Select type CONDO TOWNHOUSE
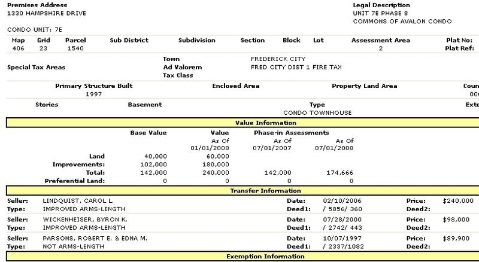The width and height of the screenshot is (479, 262). 317,112
